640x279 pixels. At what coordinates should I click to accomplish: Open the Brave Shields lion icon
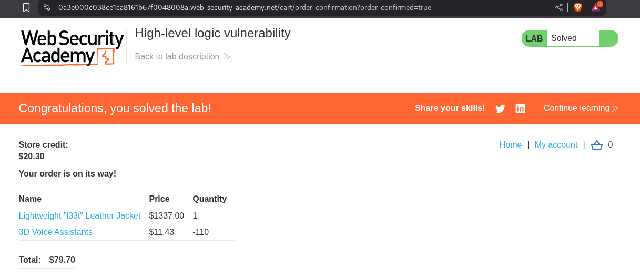coord(577,7)
